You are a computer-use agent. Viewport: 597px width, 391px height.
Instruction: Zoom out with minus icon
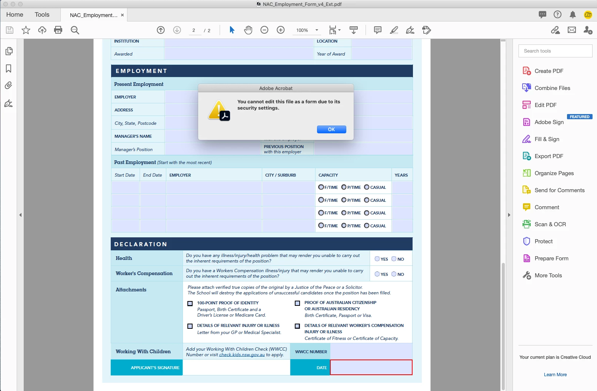264,30
